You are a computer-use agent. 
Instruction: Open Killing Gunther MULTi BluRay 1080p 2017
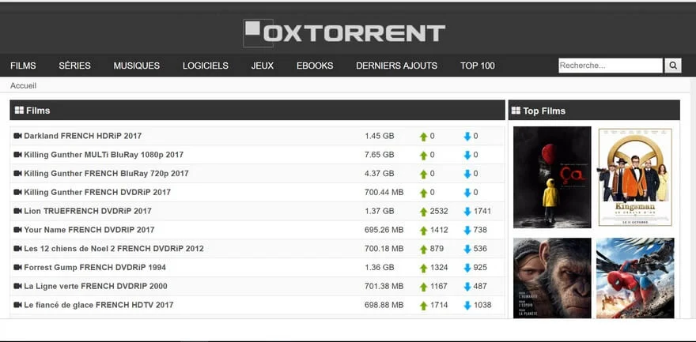[x=104, y=155]
